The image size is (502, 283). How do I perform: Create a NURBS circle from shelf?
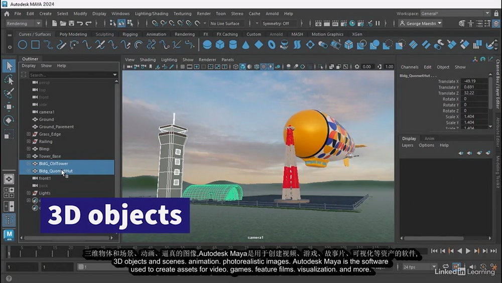23,45
